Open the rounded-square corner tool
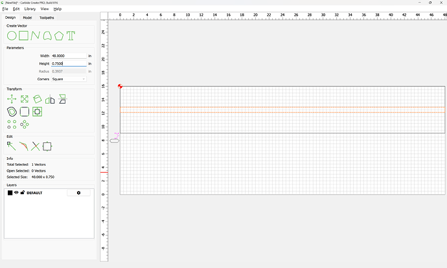The image size is (447, 268). (x=25, y=111)
